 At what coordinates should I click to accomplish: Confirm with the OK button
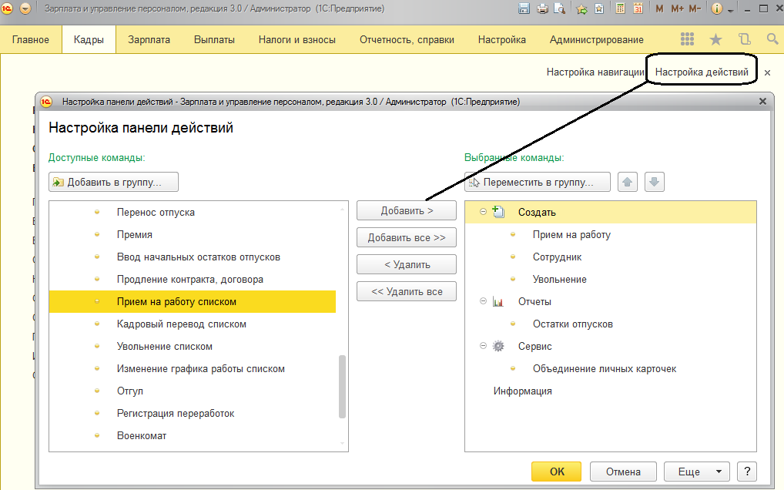click(557, 472)
